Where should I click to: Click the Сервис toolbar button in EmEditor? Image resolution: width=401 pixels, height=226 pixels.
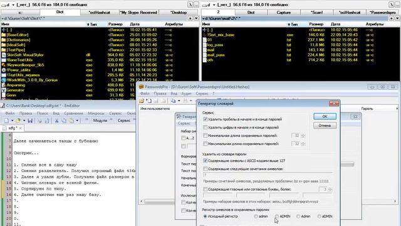124,121
